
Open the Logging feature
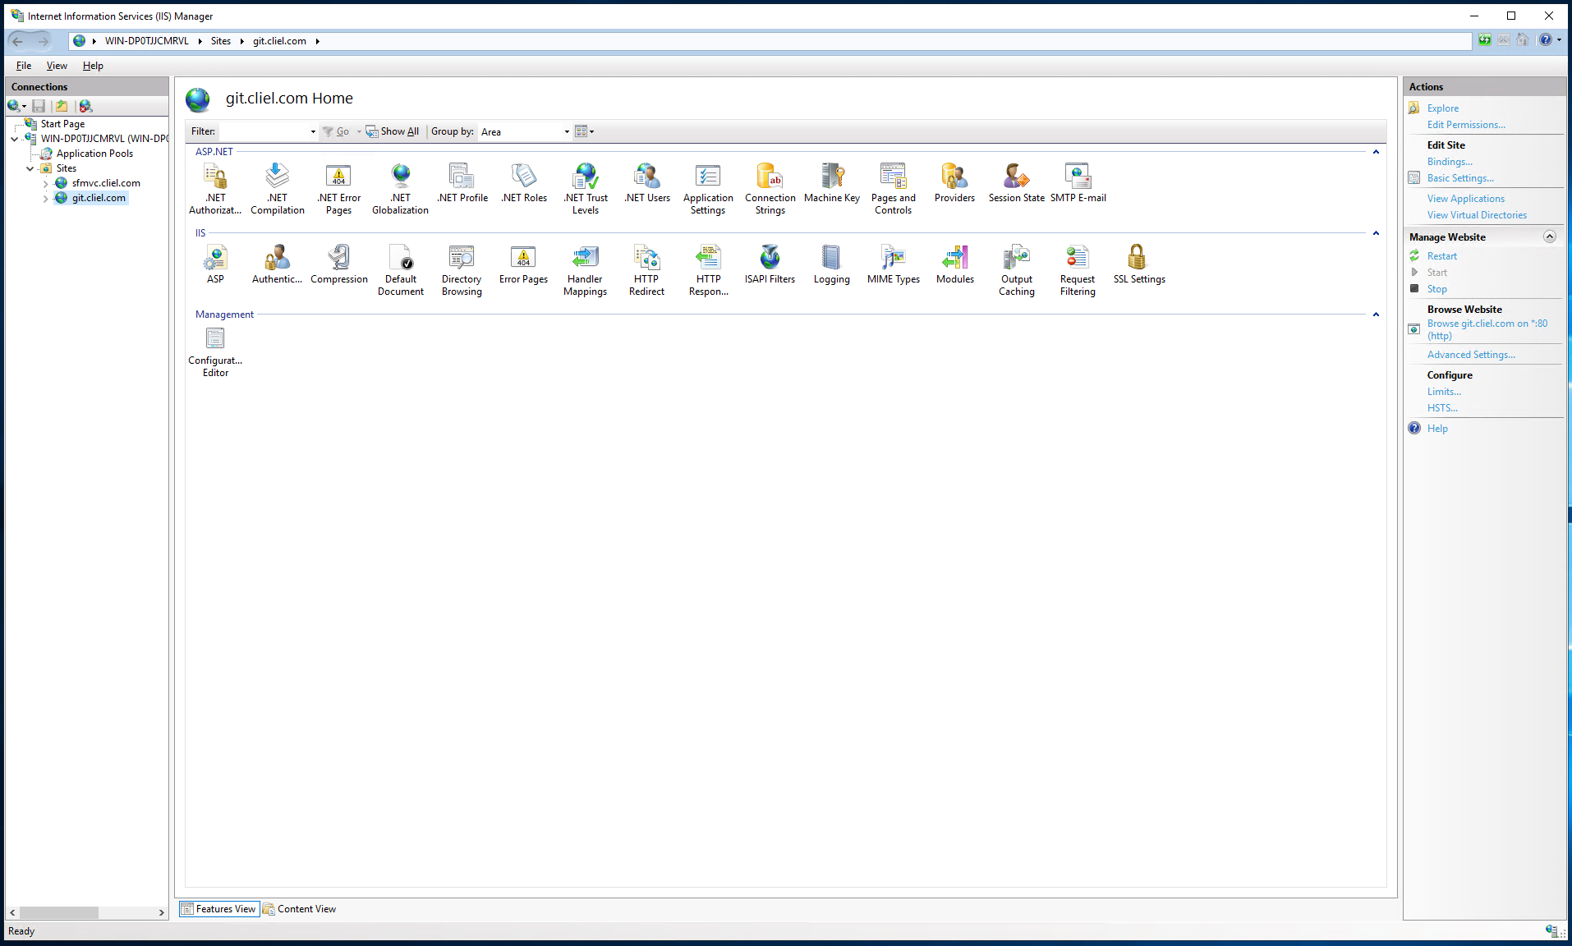click(832, 264)
